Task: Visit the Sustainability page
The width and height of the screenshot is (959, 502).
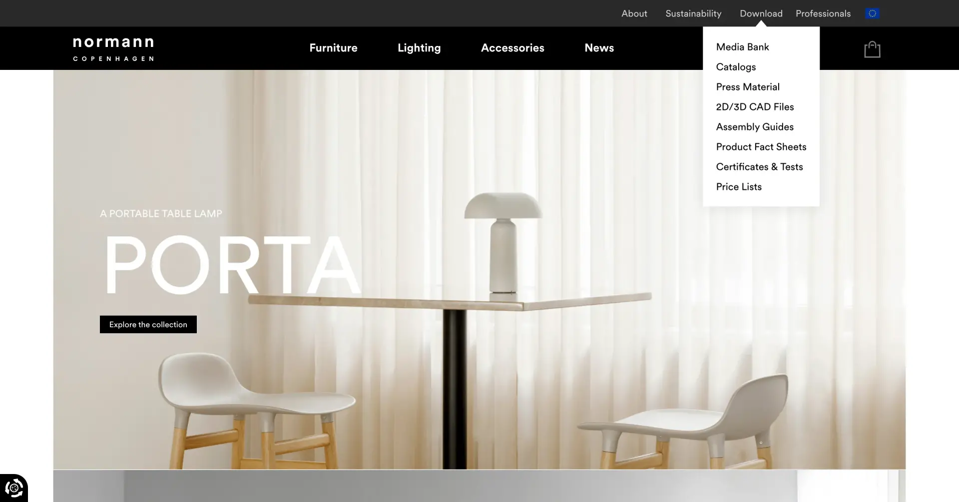Action: [693, 13]
